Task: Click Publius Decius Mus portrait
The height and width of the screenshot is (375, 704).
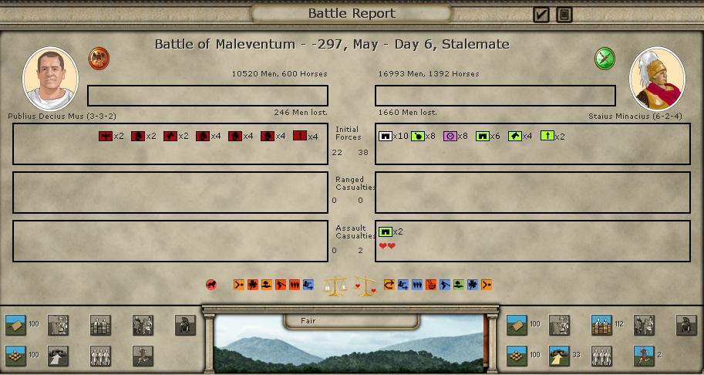Action: (x=50, y=79)
